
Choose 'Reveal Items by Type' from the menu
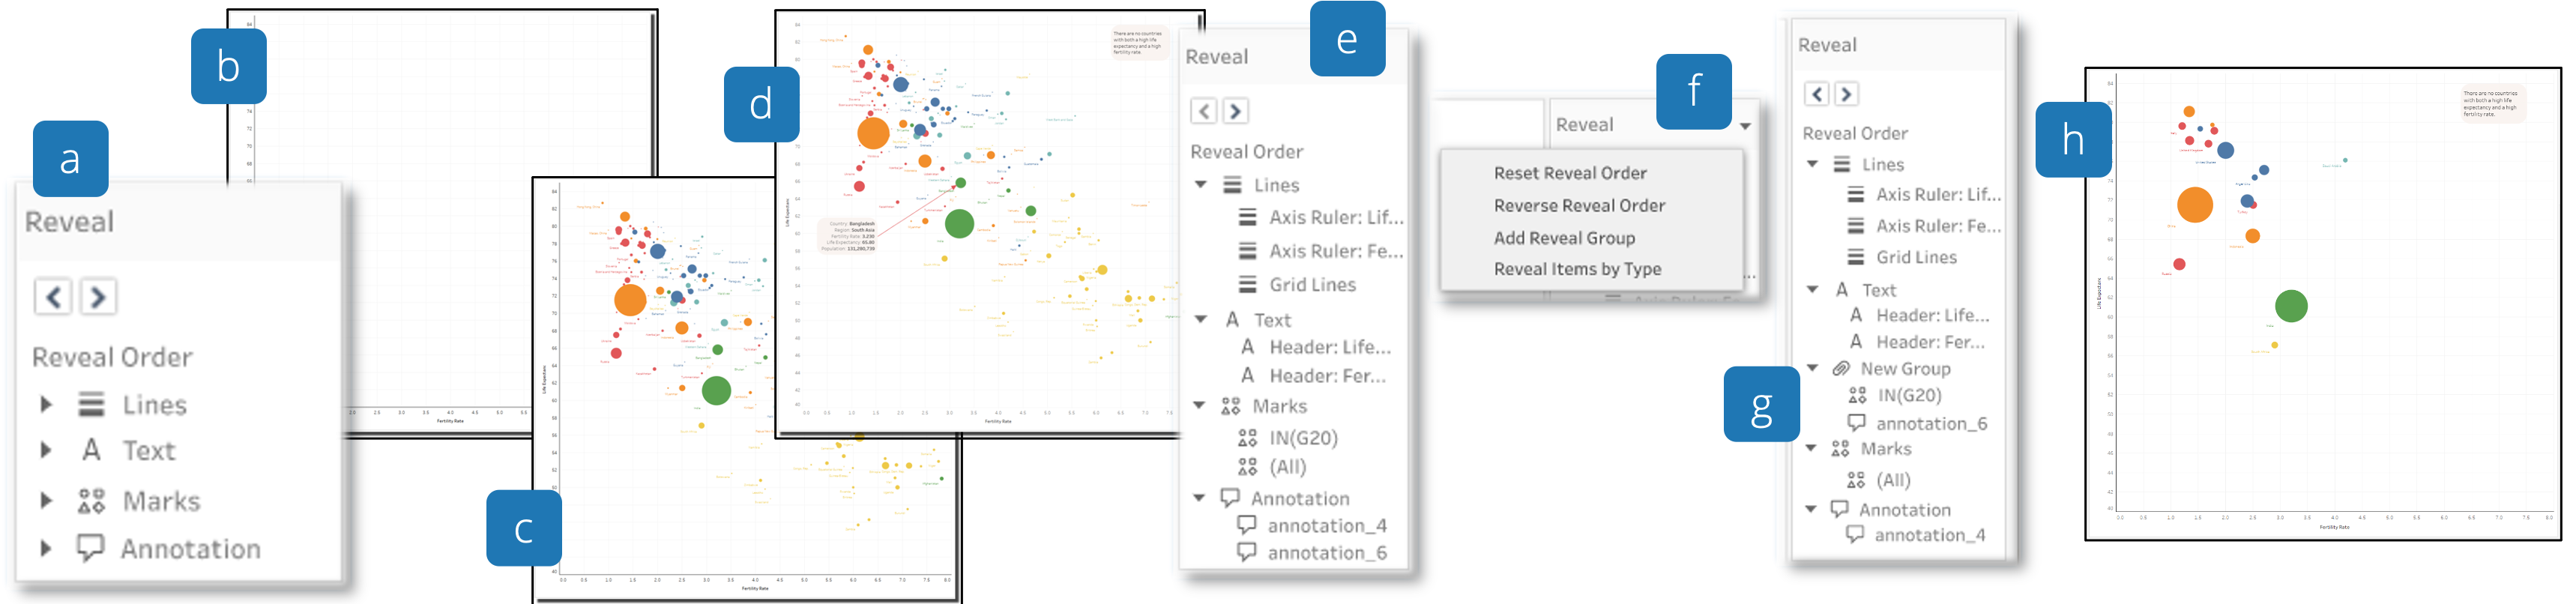(x=1577, y=269)
